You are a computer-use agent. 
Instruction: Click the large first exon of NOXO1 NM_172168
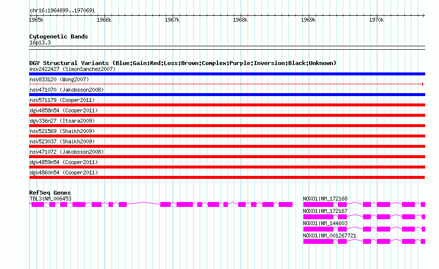point(318,204)
